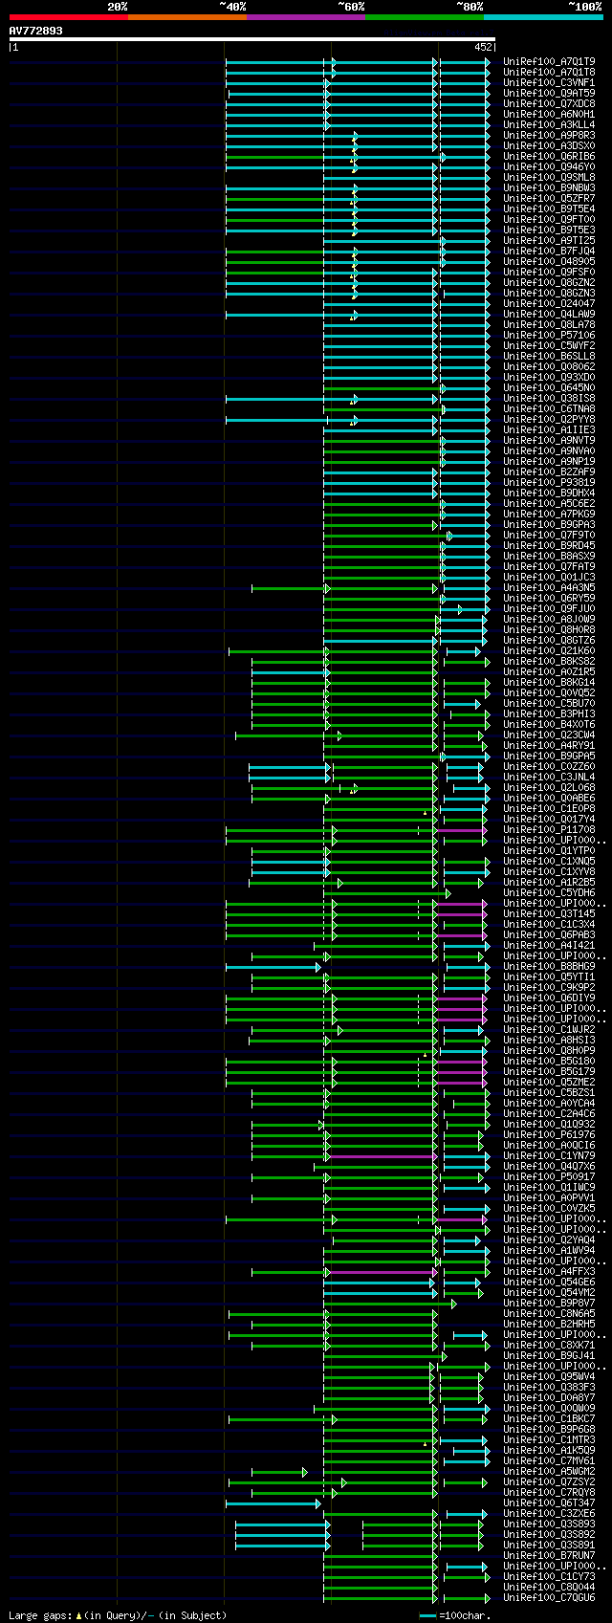Open hit UniRef100_B7FJQ4
612x1623 pixels.
(549, 251)
